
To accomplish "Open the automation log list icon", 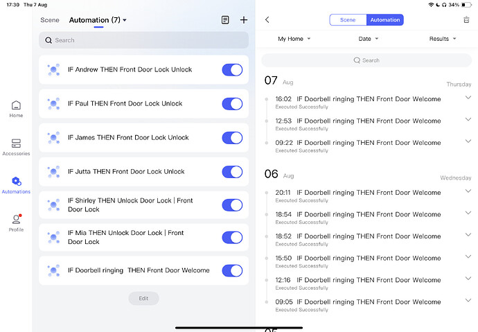I will 225,20.
